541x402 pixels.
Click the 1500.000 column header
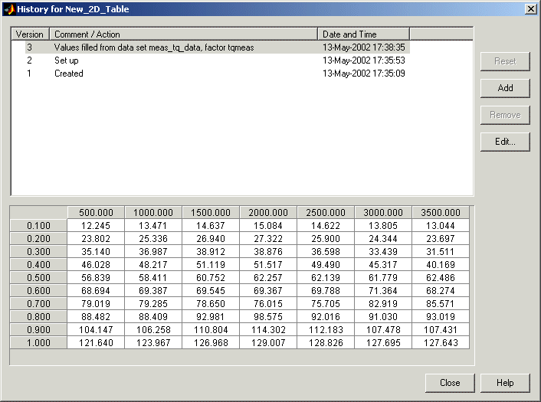[211, 212]
